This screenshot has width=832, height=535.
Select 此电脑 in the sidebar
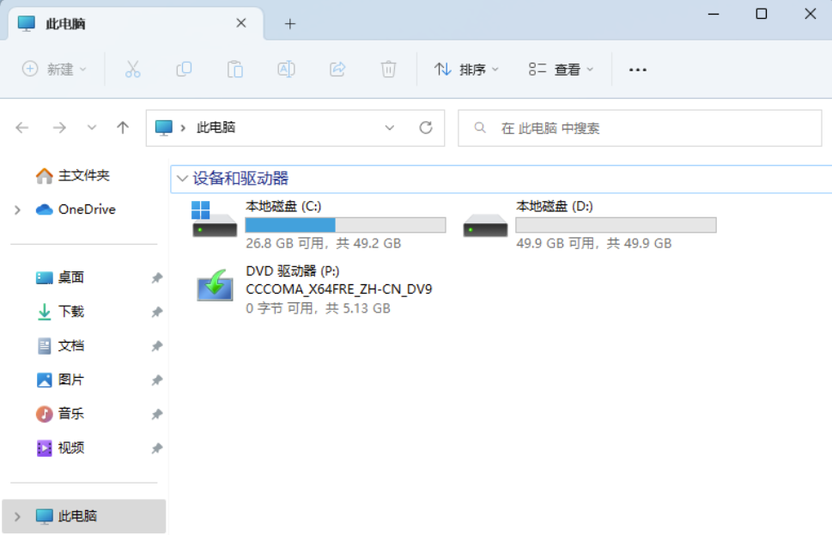(x=84, y=516)
